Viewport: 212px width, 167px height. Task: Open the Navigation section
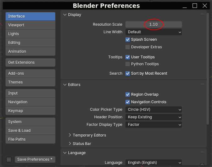pos(30,102)
